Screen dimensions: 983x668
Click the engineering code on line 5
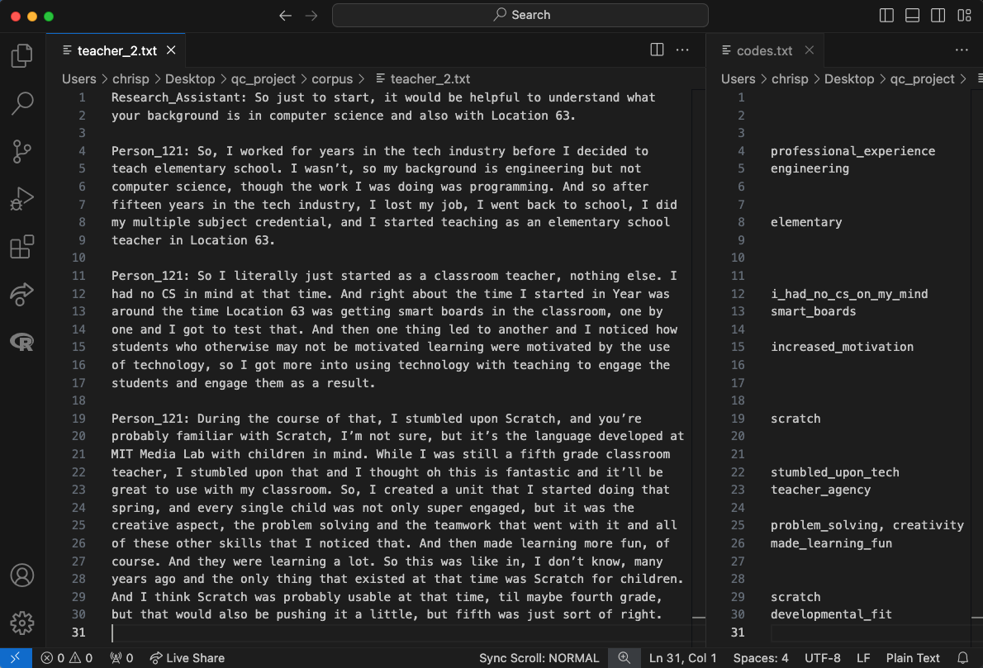click(x=810, y=168)
